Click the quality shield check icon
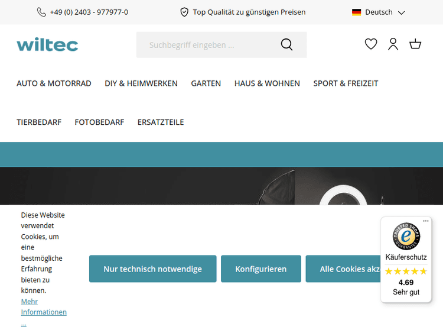Screen dimensions: 443x333 click(x=184, y=12)
